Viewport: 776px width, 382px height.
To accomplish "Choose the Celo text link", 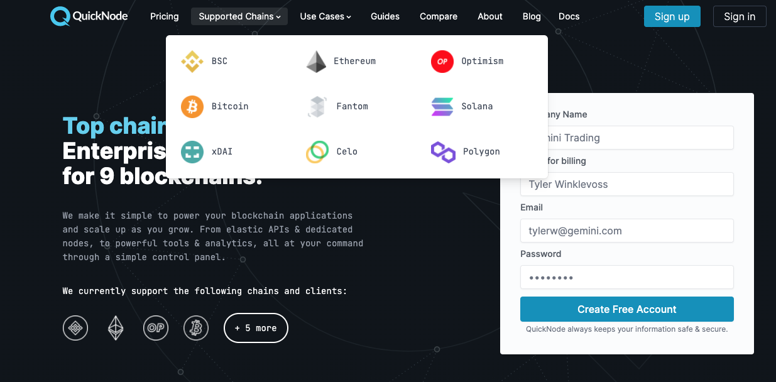I will (347, 151).
